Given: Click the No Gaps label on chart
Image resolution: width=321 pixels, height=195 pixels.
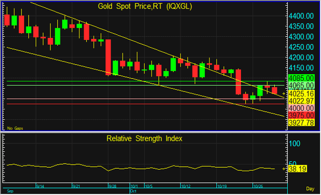Looking at the screenshot, I should tap(15, 128).
